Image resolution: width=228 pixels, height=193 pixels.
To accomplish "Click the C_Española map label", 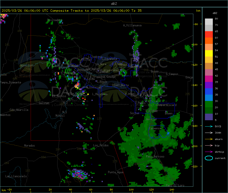I will [x=109, y=59].
